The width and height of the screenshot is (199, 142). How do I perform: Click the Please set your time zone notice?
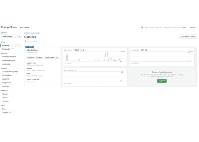pyautogui.click(x=153, y=27)
